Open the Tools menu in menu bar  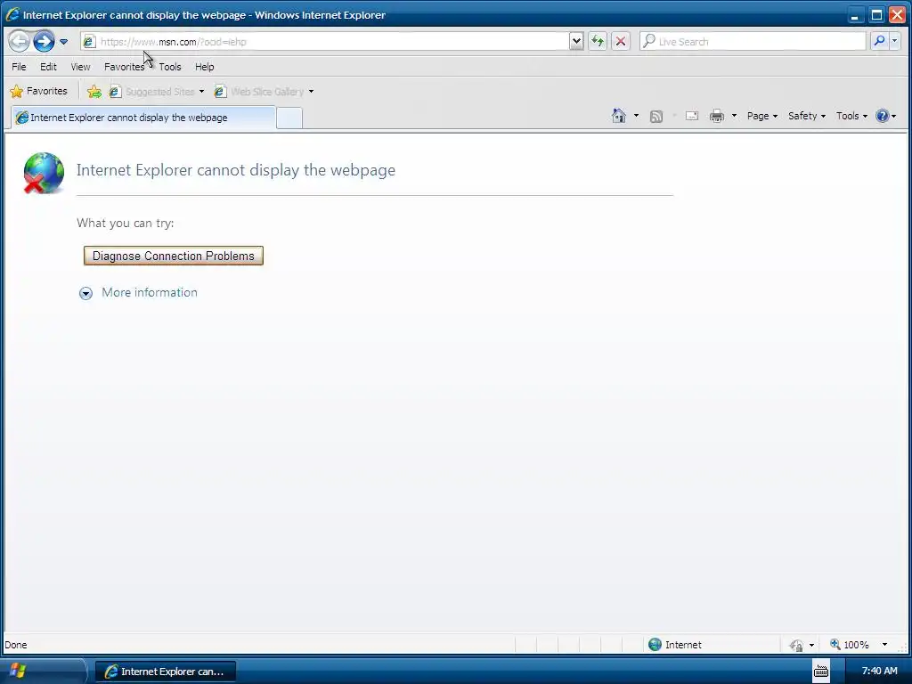[170, 67]
